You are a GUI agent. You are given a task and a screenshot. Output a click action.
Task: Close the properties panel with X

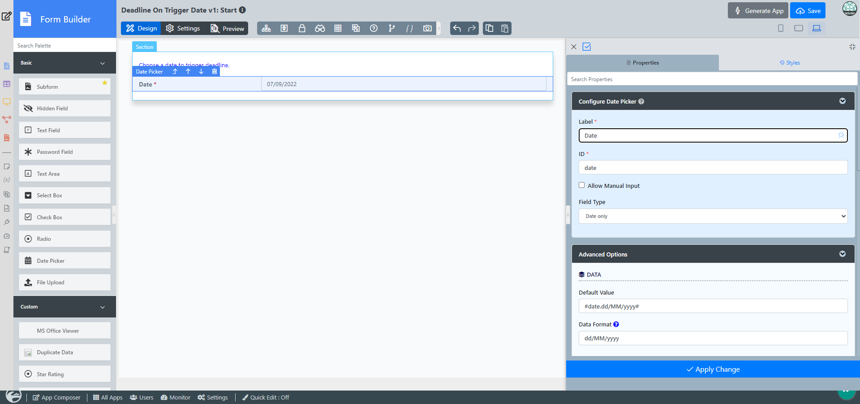574,47
